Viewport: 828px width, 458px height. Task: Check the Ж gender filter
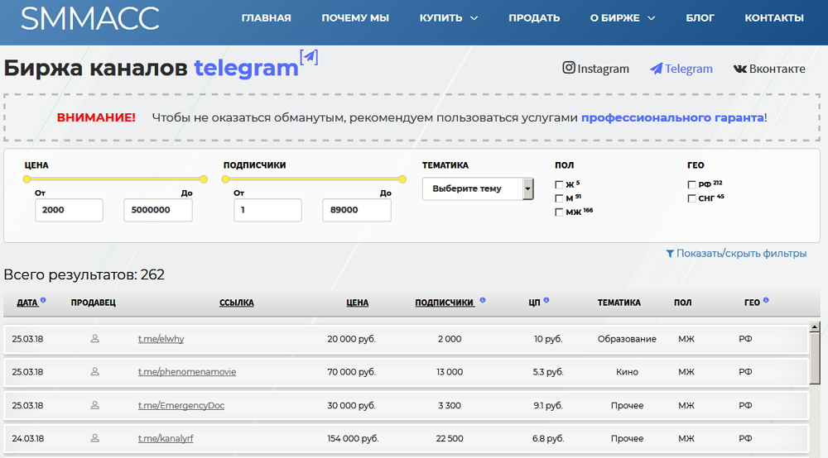559,184
